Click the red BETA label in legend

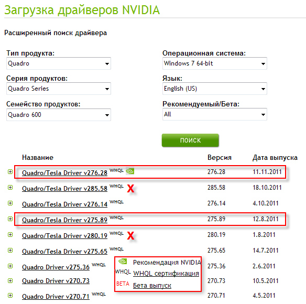click(123, 284)
